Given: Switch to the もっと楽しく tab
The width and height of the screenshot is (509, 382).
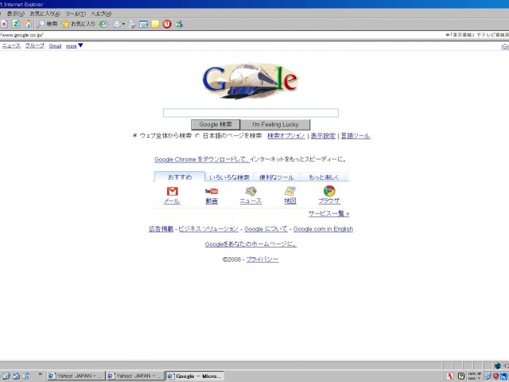Looking at the screenshot, I should tap(324, 177).
